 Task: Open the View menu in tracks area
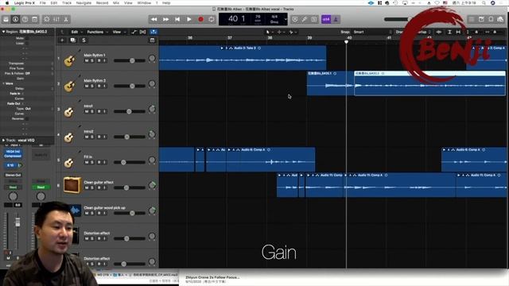(x=119, y=32)
